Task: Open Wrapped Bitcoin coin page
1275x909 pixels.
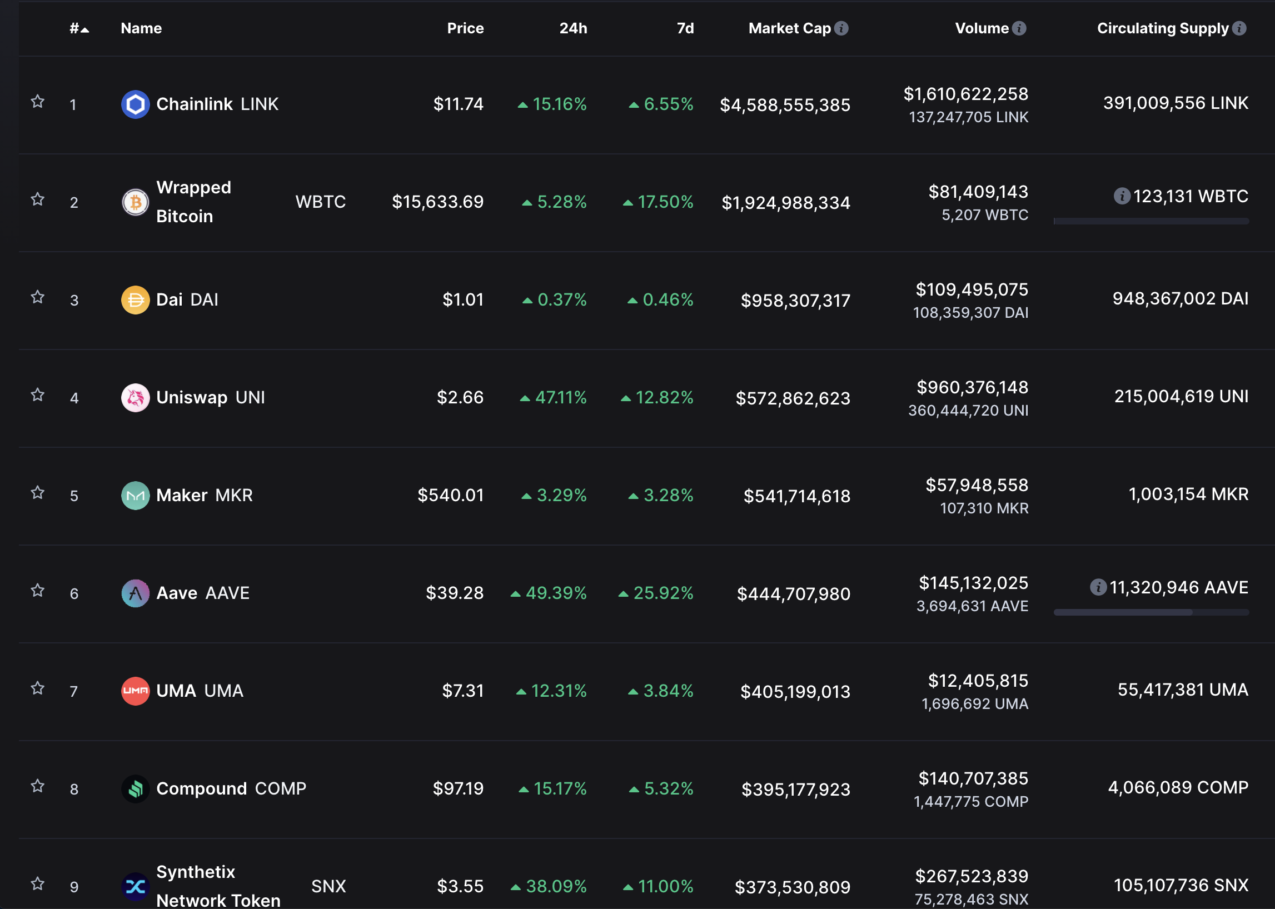Action: (x=194, y=202)
